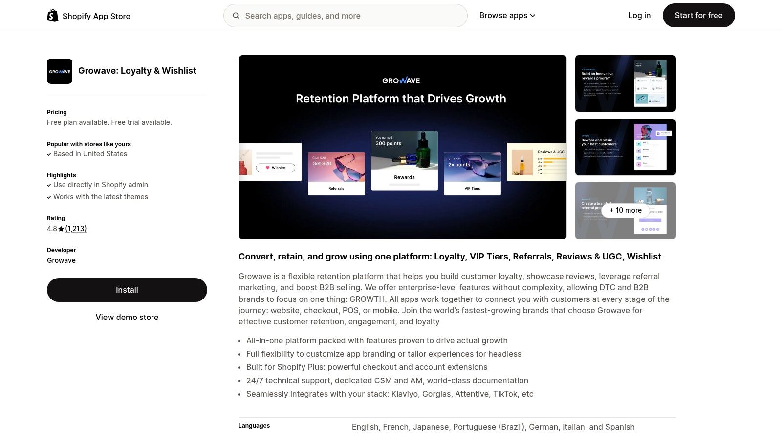Type in the Search apps field

pyautogui.click(x=352, y=16)
